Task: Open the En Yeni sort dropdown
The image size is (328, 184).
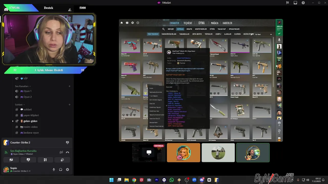Action: click(264, 34)
